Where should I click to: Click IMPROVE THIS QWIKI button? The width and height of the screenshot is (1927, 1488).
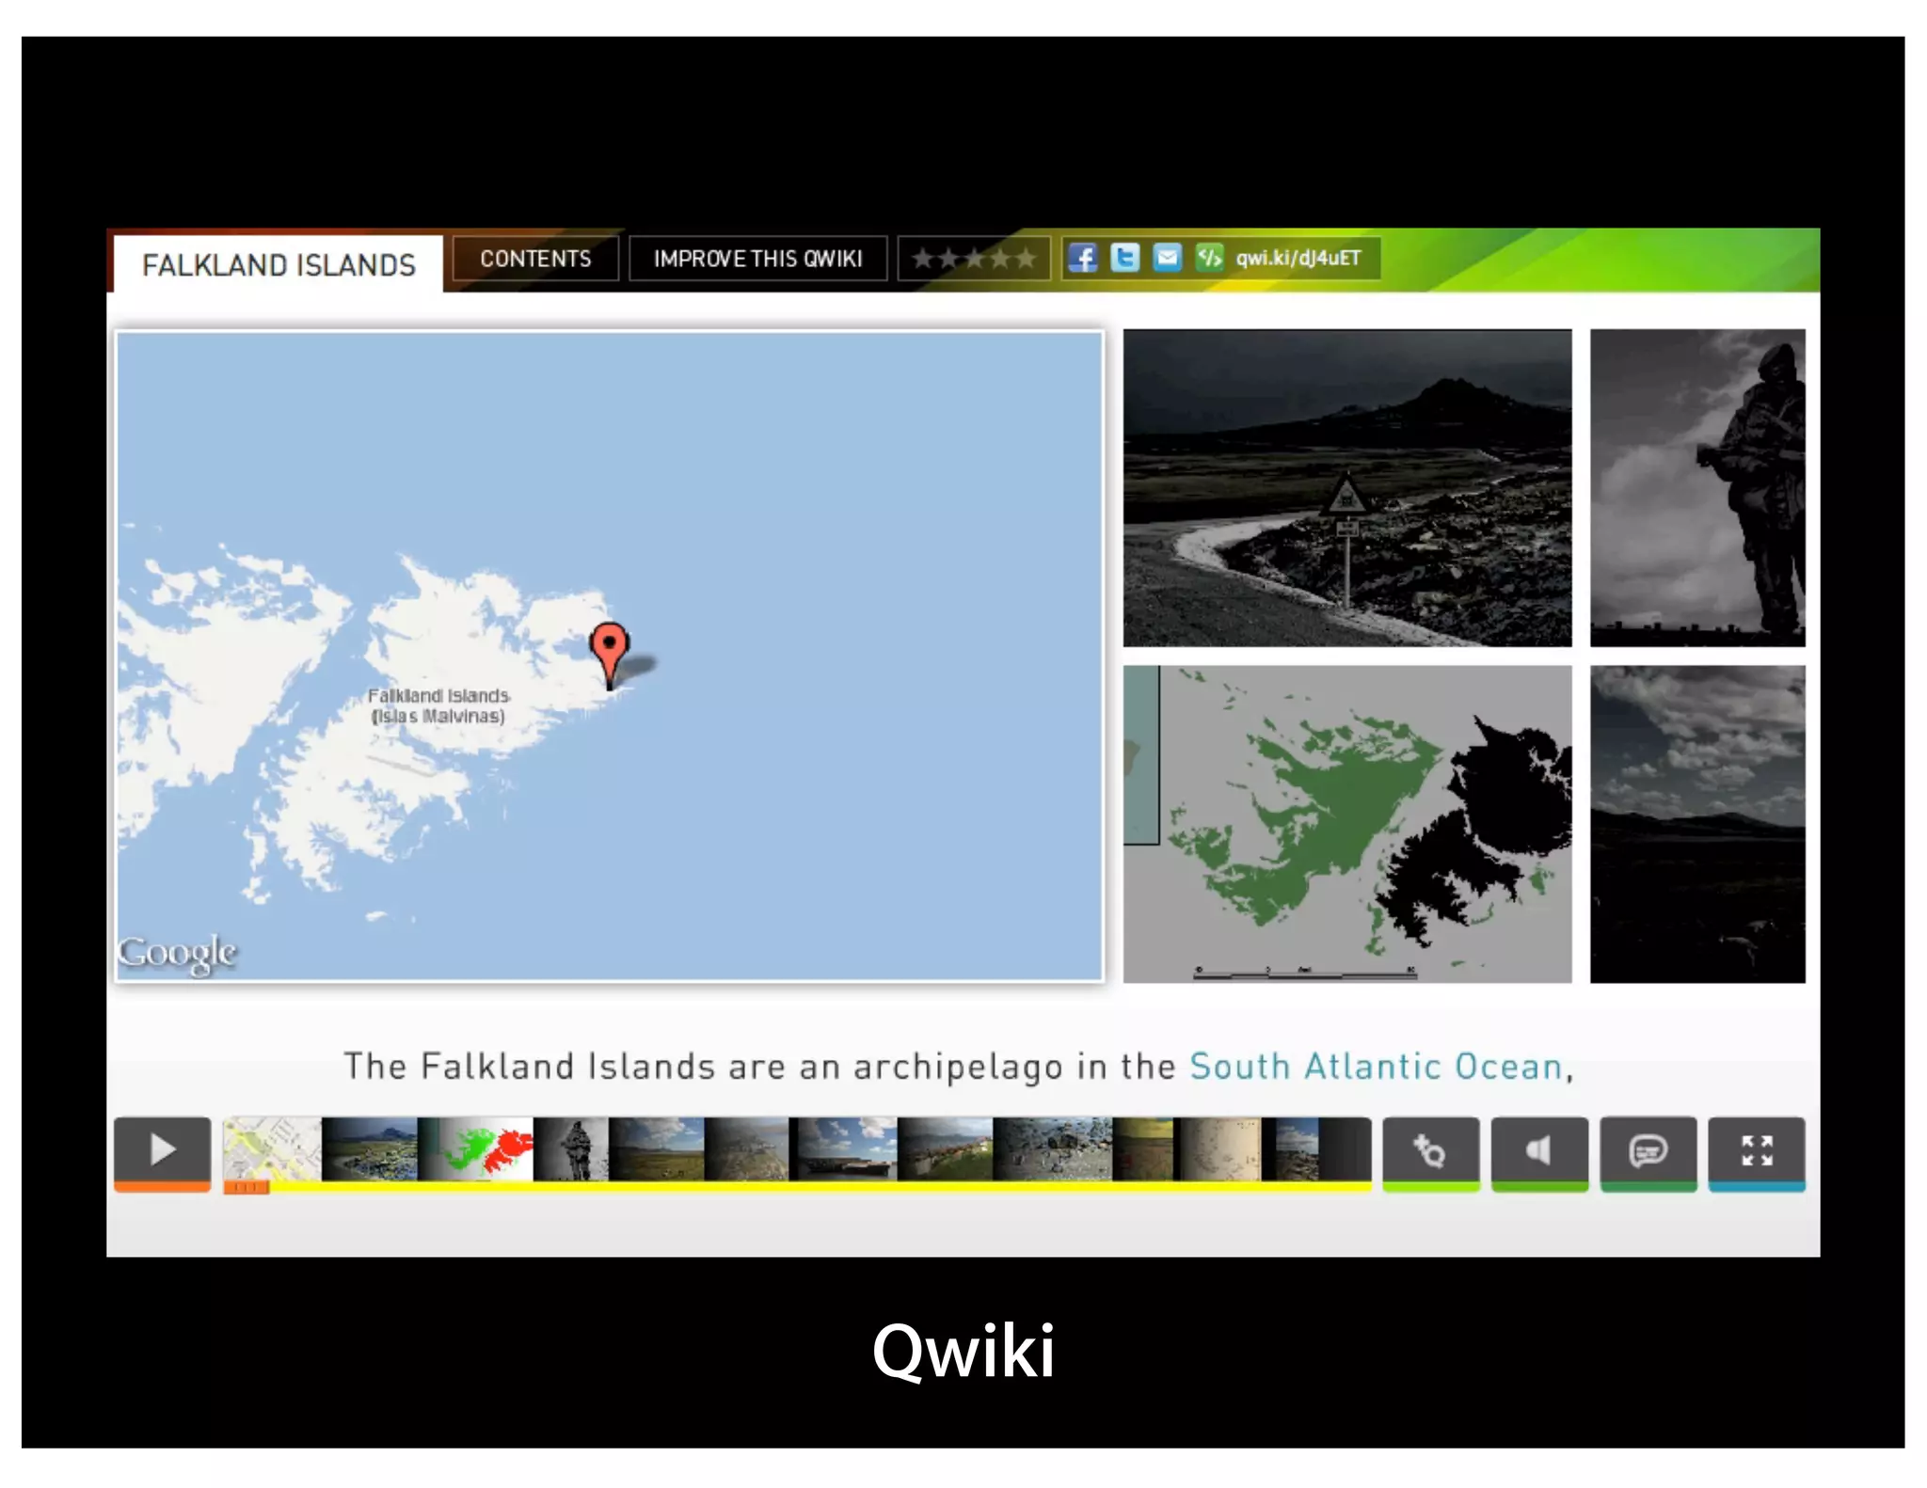click(757, 259)
